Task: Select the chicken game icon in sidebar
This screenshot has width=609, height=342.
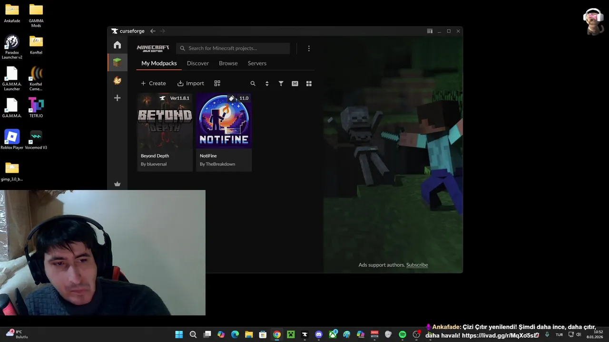Action: 117,80
